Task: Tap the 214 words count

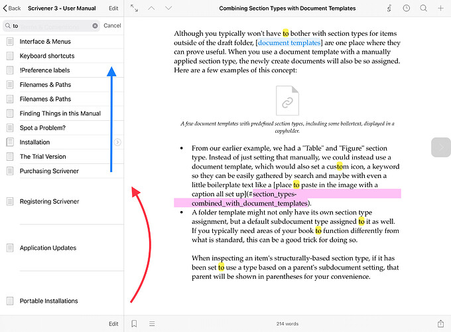Action: click(x=287, y=323)
